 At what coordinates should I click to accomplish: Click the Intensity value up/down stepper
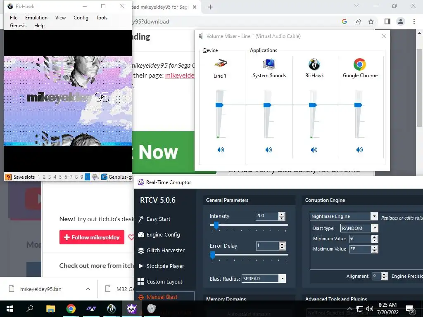coord(282,216)
